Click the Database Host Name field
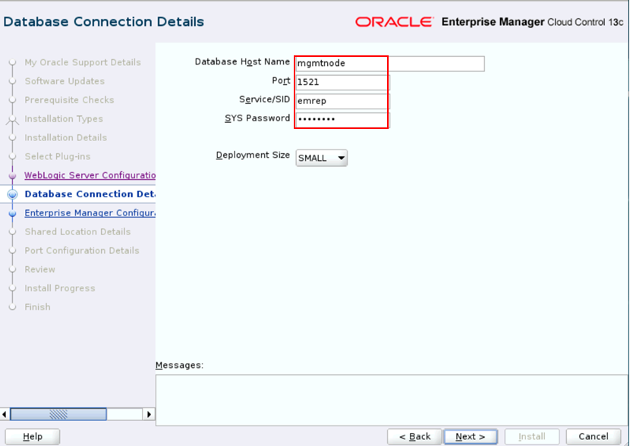Screen dimensions: 630x446 (x=389, y=64)
